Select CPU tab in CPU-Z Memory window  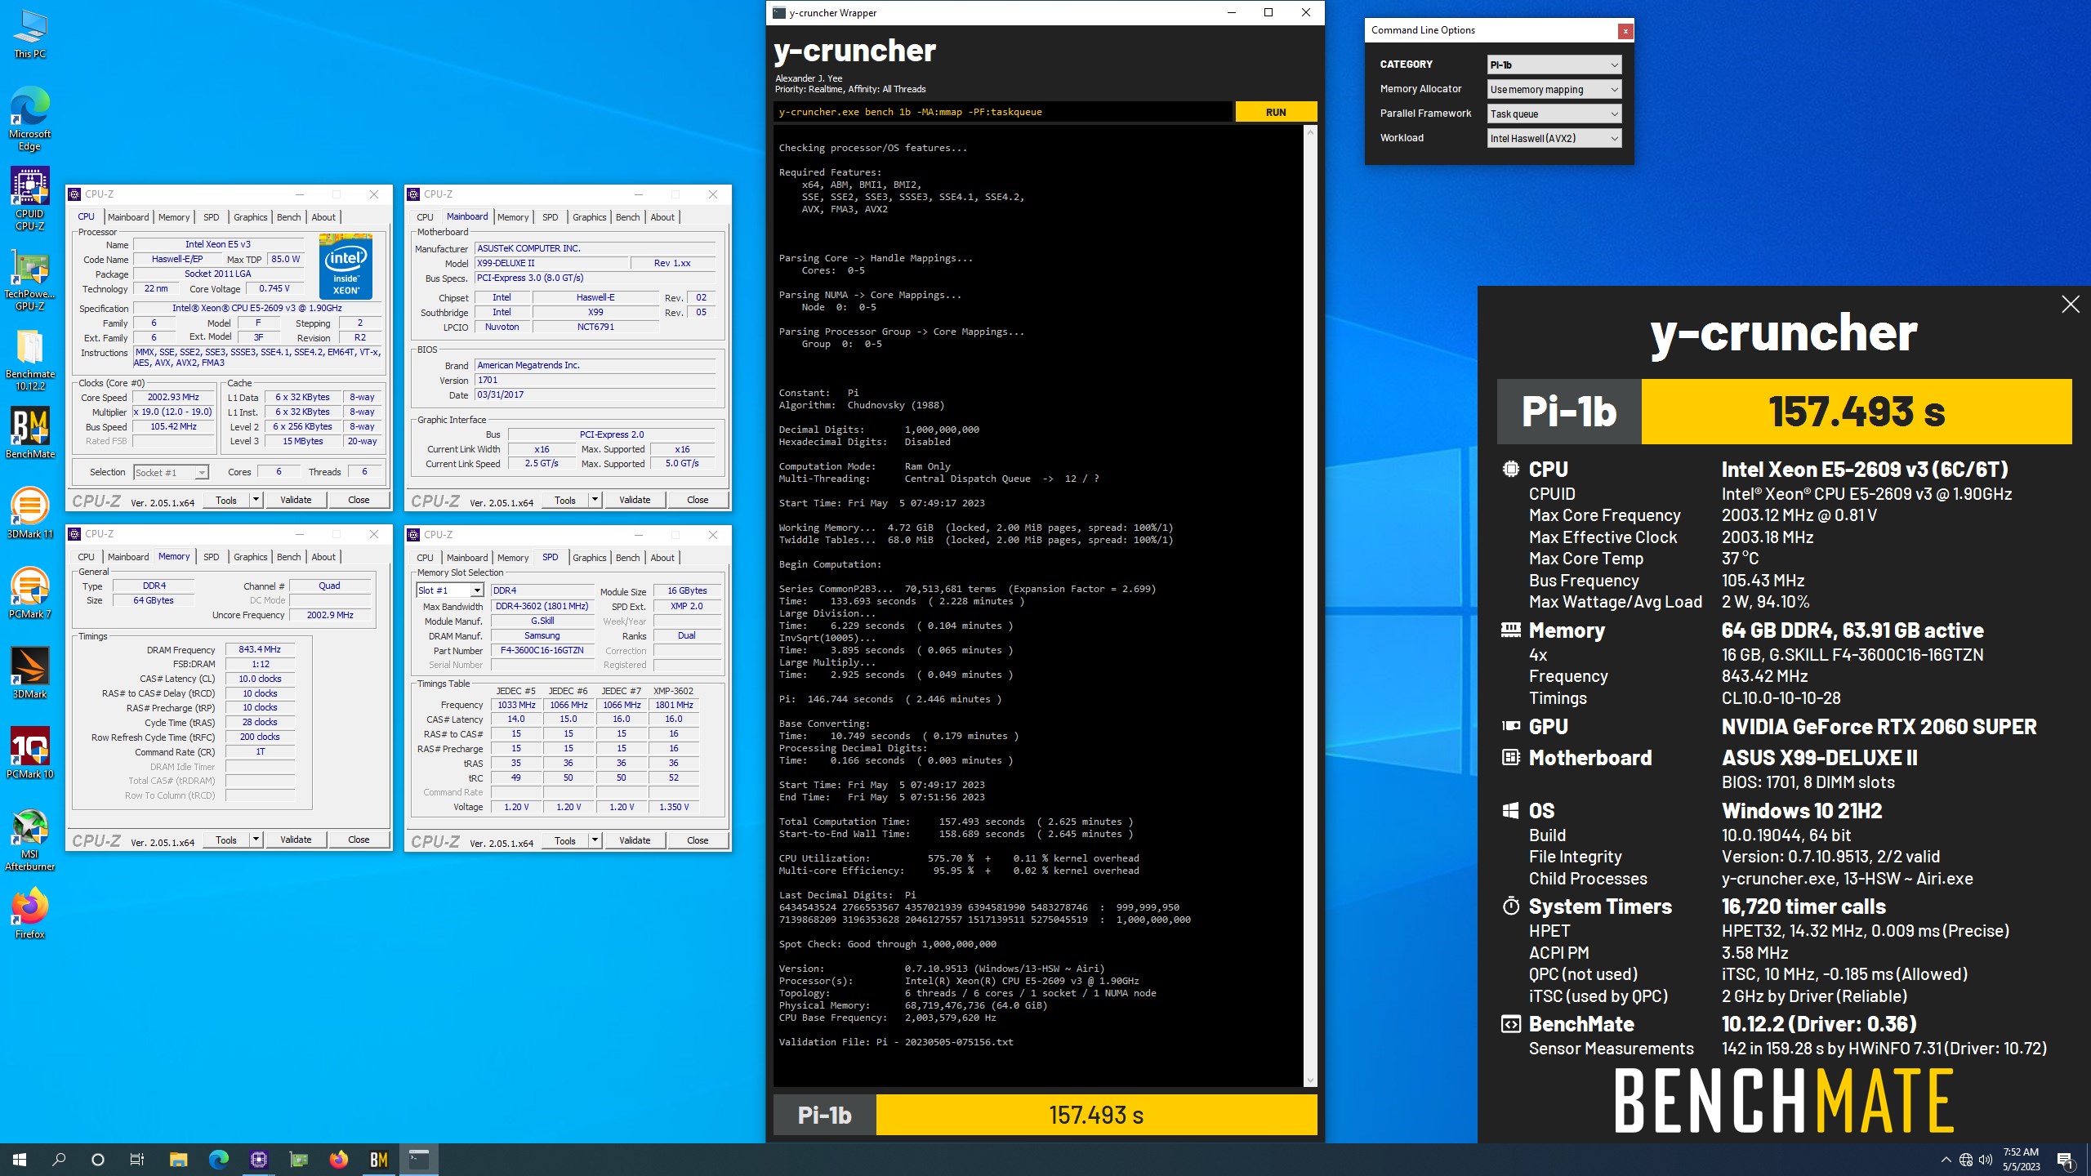[86, 557]
